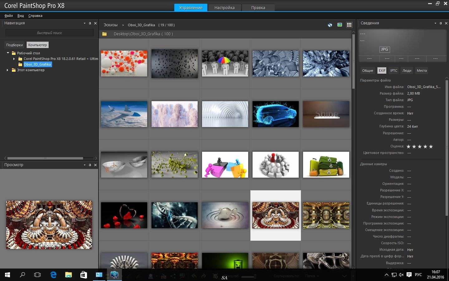
Task: Click horizontal scrollbar in Navigation panel
Action: pyautogui.click(x=45, y=158)
